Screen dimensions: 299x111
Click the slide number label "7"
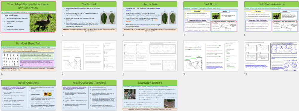click(x=62, y=74)
